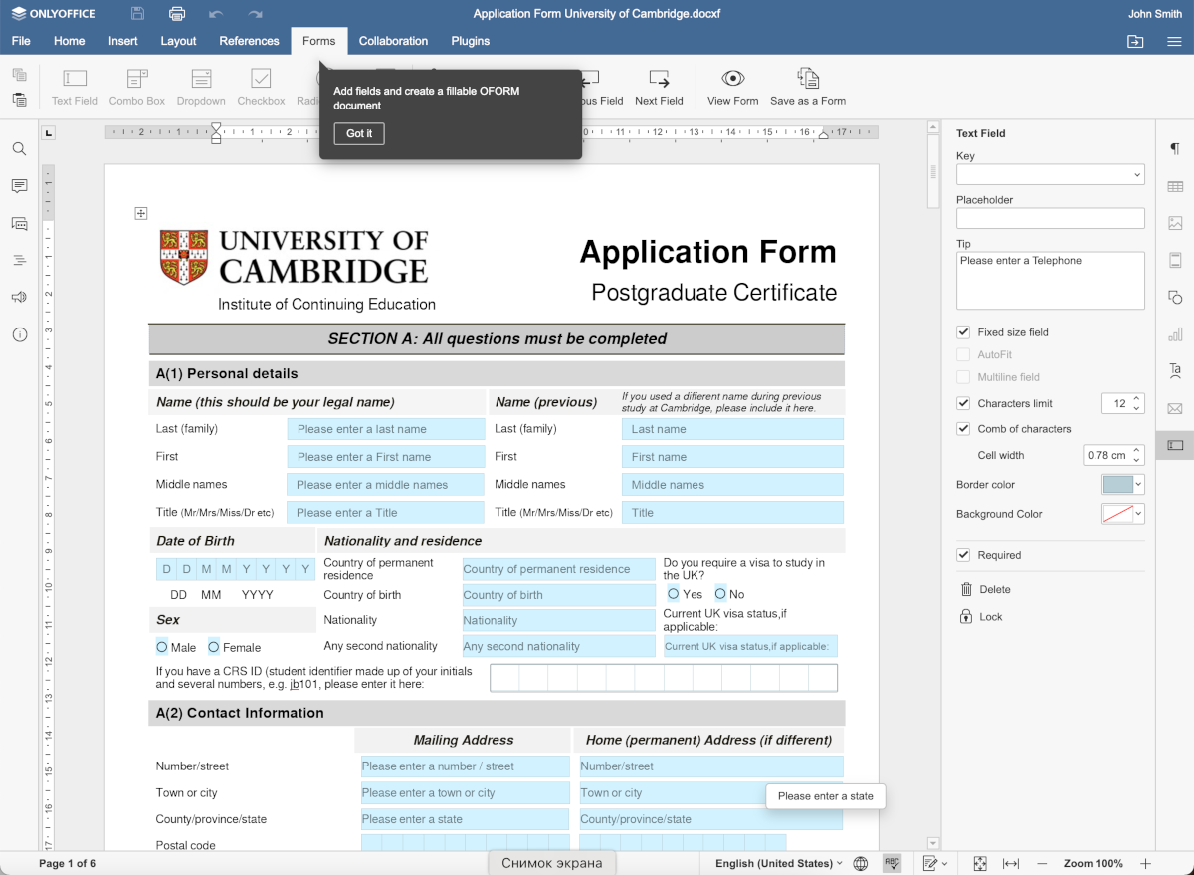Switch to the Collaboration tab

393,41
